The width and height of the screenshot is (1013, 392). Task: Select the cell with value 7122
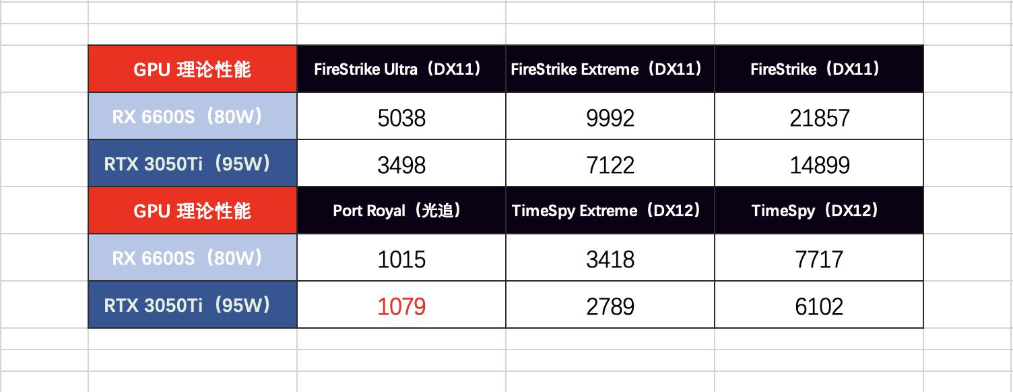click(610, 164)
